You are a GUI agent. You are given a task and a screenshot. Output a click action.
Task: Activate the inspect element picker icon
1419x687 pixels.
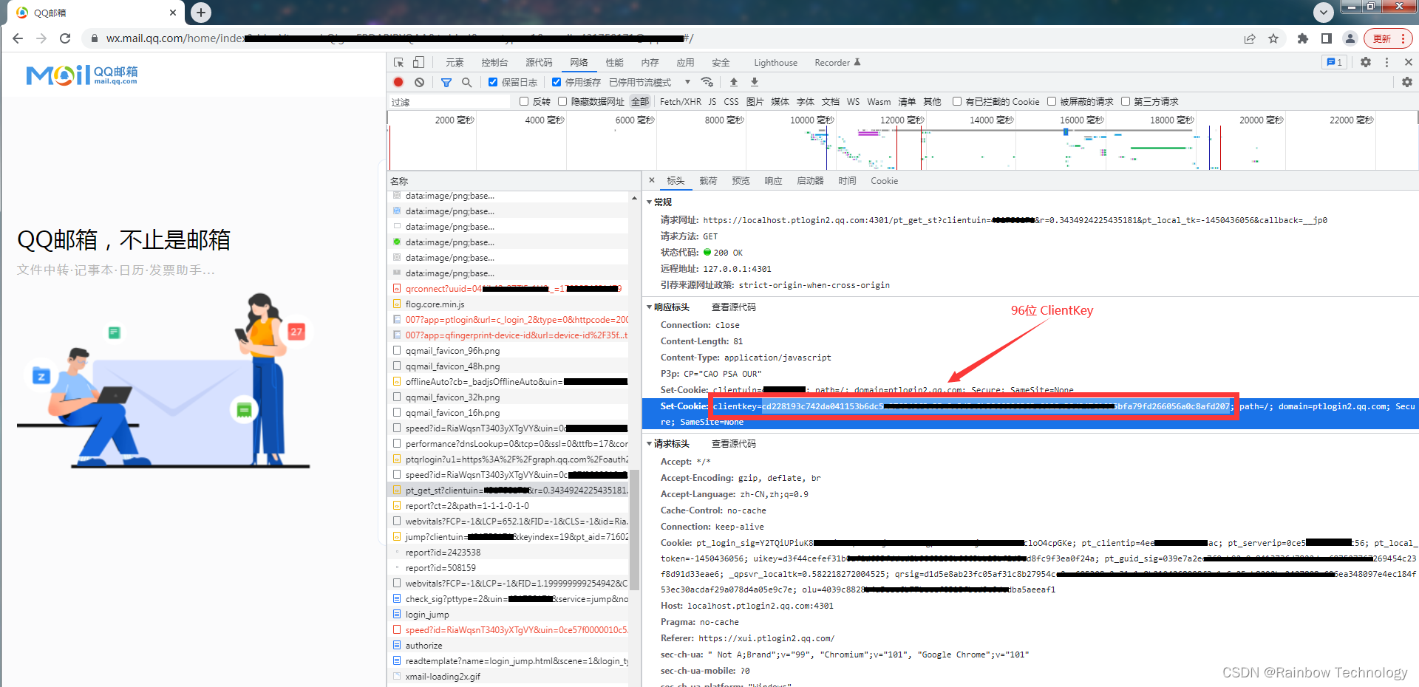click(x=399, y=63)
